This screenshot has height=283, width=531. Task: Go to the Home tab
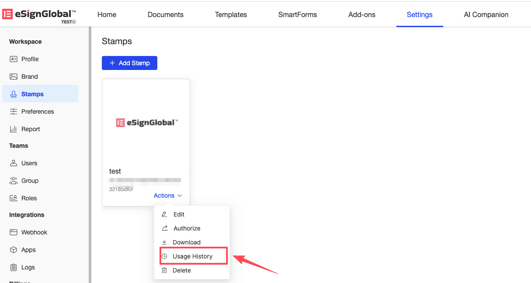click(107, 14)
